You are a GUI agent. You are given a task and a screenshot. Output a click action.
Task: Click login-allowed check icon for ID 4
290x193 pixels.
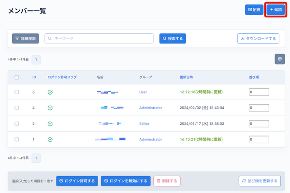tap(50, 108)
